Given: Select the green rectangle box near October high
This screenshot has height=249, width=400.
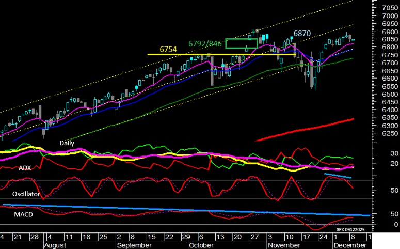Looking at the screenshot, I should click(241, 43).
